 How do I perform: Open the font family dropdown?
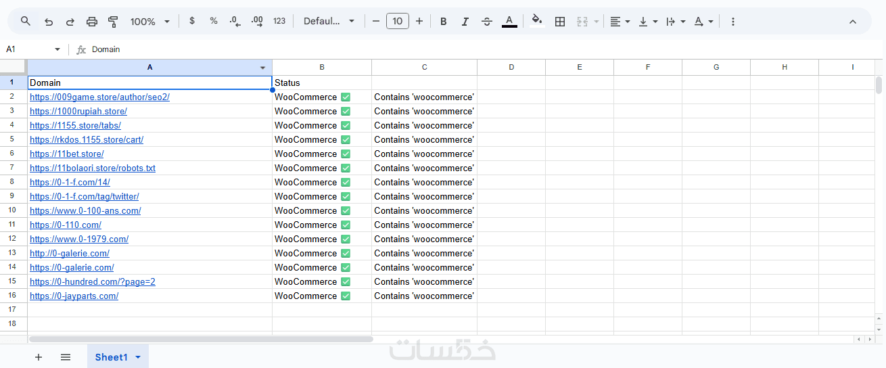pyautogui.click(x=329, y=21)
